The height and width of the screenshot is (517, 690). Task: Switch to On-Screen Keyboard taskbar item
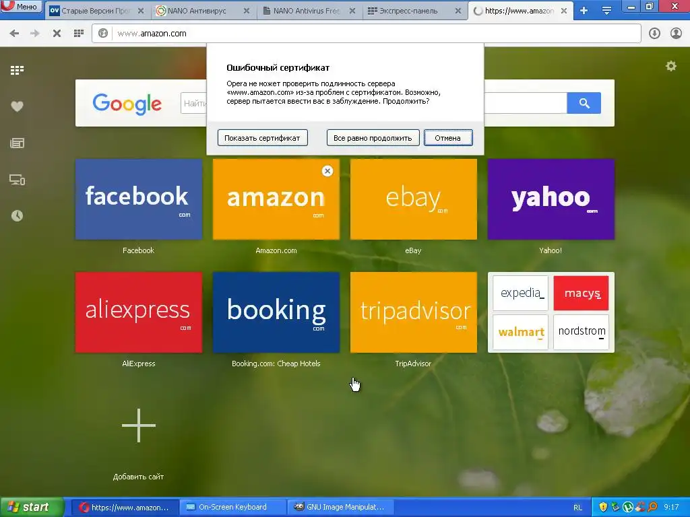[232, 508]
